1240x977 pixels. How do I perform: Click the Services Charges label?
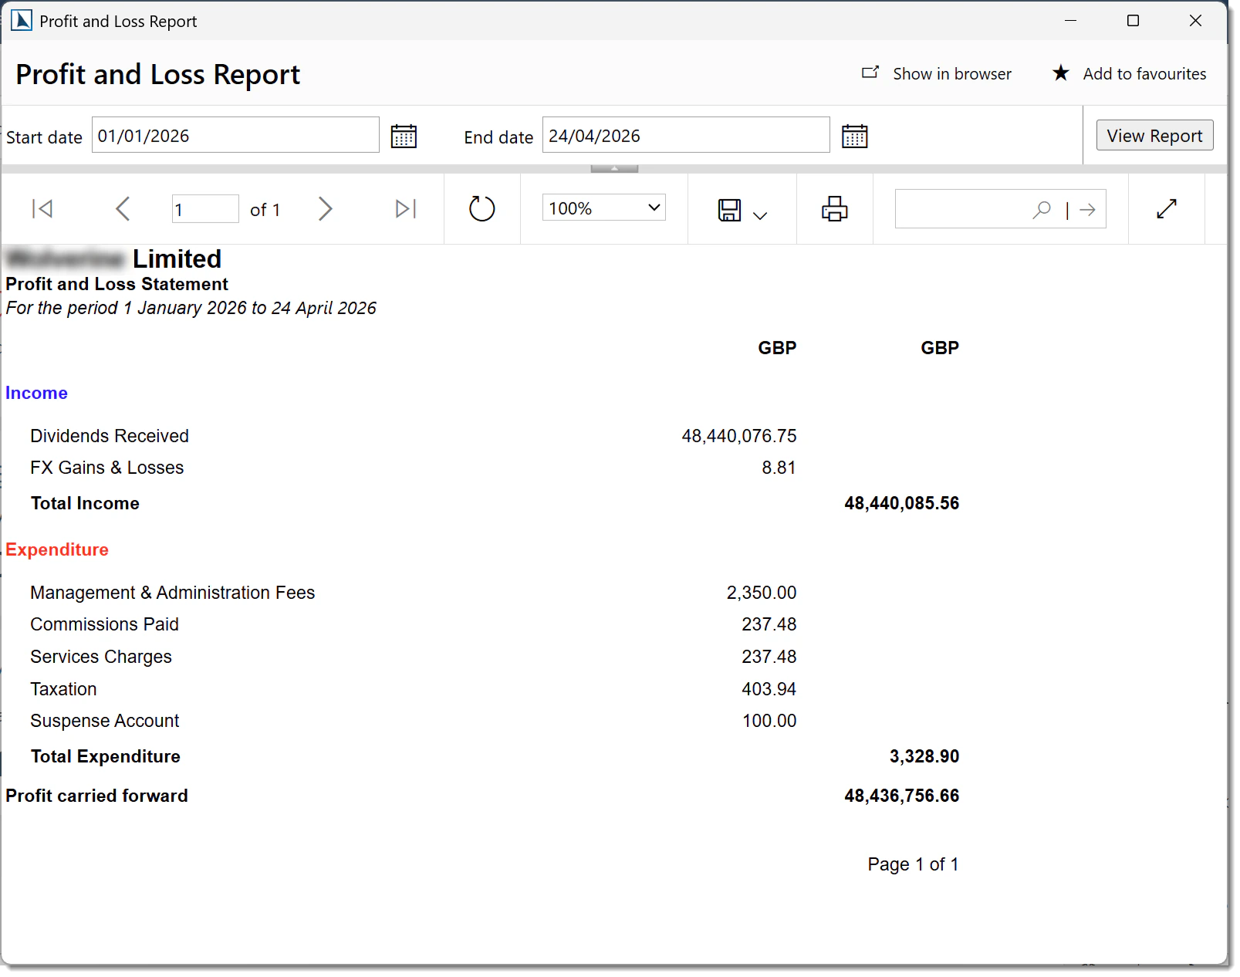[x=101, y=657]
